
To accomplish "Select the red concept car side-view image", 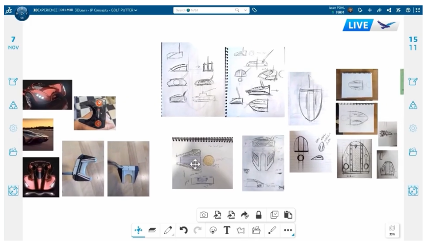I will (47, 95).
